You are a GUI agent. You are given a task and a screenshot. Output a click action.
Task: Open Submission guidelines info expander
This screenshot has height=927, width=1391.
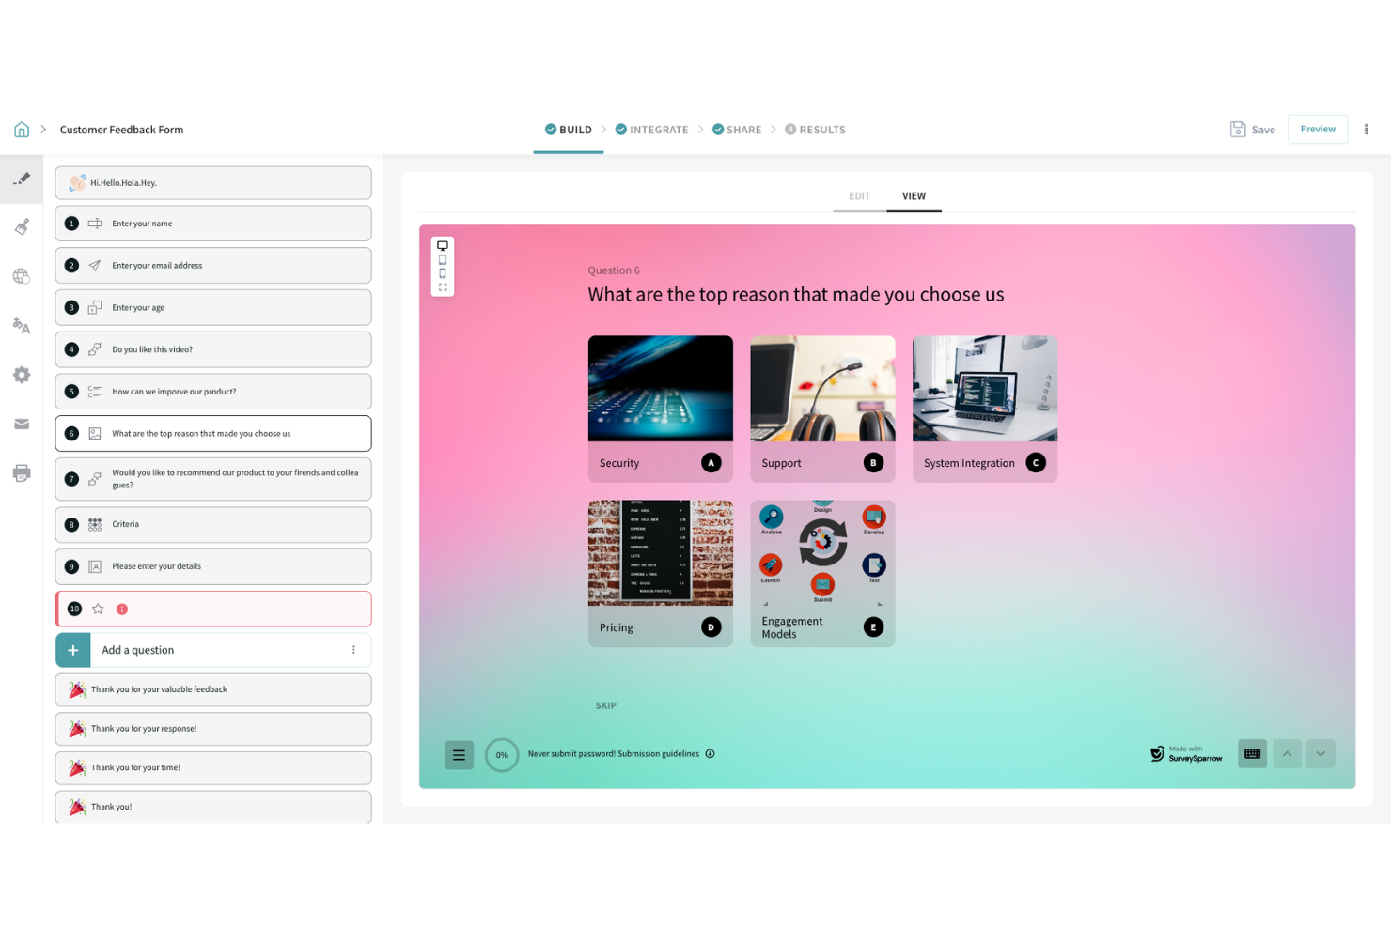pos(711,753)
